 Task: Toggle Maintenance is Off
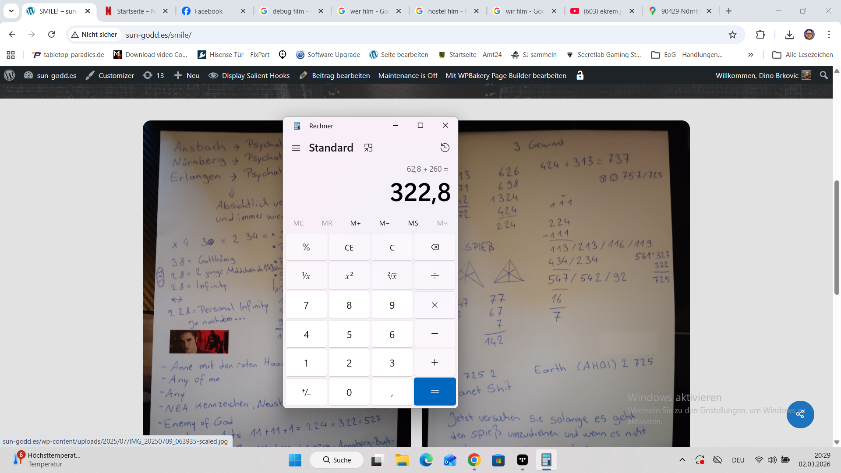[408, 75]
